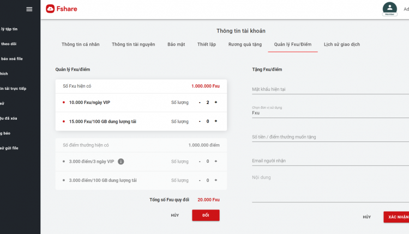Go to the Bảo mật tab
The image size is (409, 234).
(x=176, y=44)
